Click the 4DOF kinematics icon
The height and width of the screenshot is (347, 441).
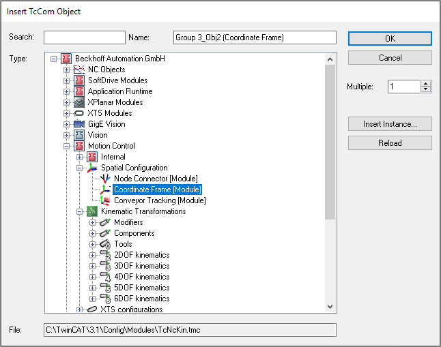click(105, 277)
